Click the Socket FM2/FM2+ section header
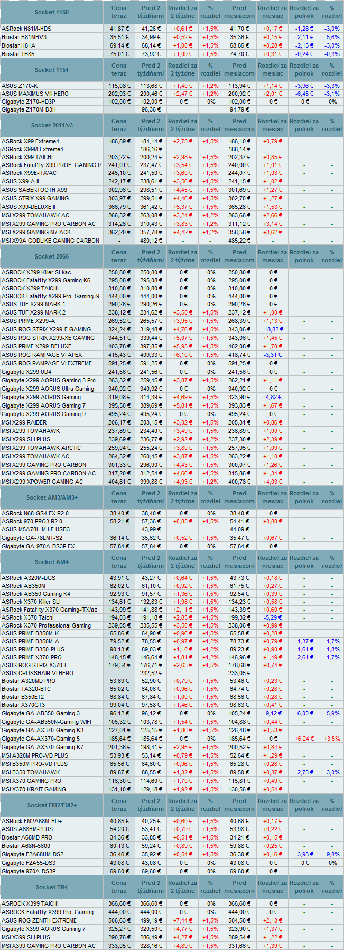Viewport: 344px width, 950px height. [x=52, y=805]
